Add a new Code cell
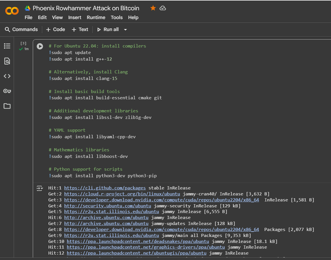This screenshot has height=260, width=331. [x=56, y=29]
